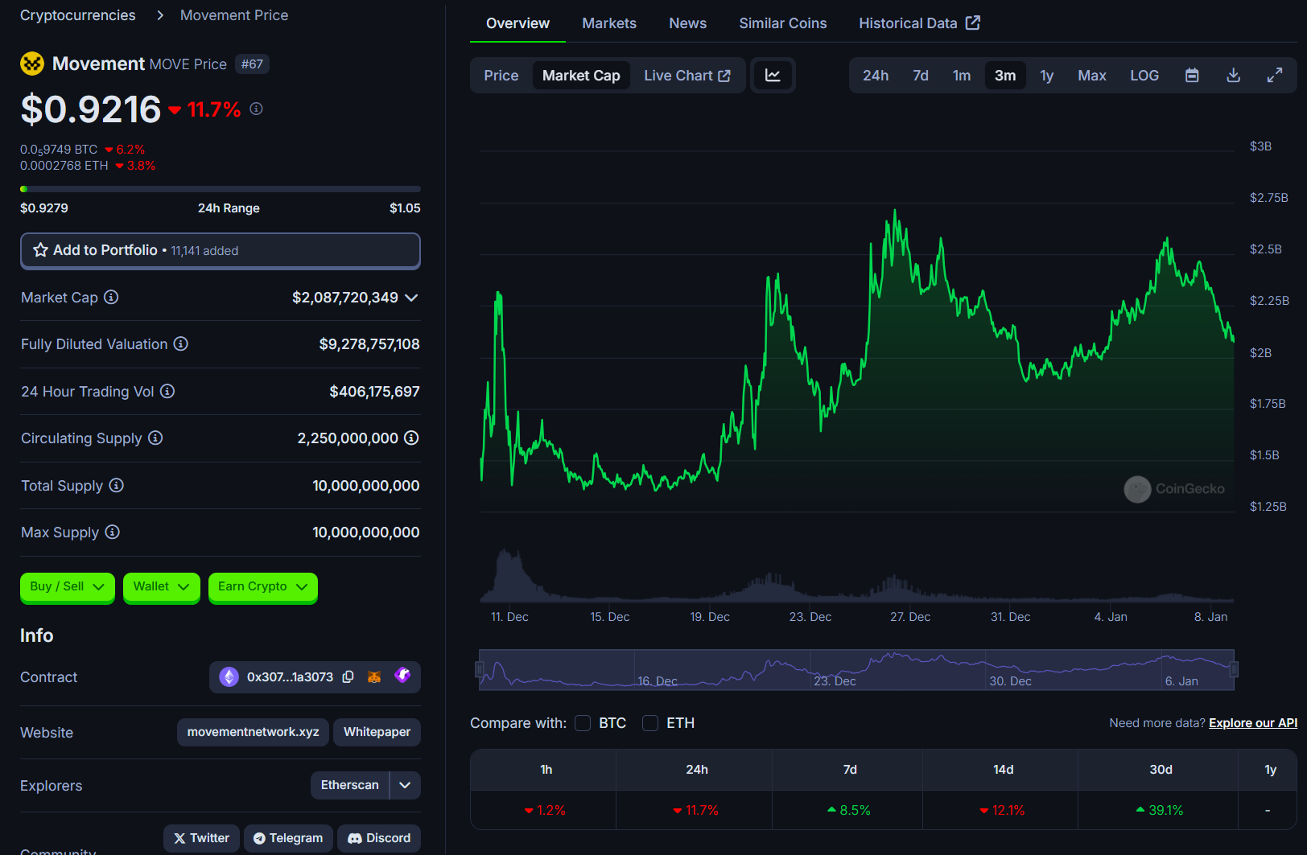This screenshot has width=1307, height=855.
Task: Click the MetaMask fox icon
Action: pos(374,677)
